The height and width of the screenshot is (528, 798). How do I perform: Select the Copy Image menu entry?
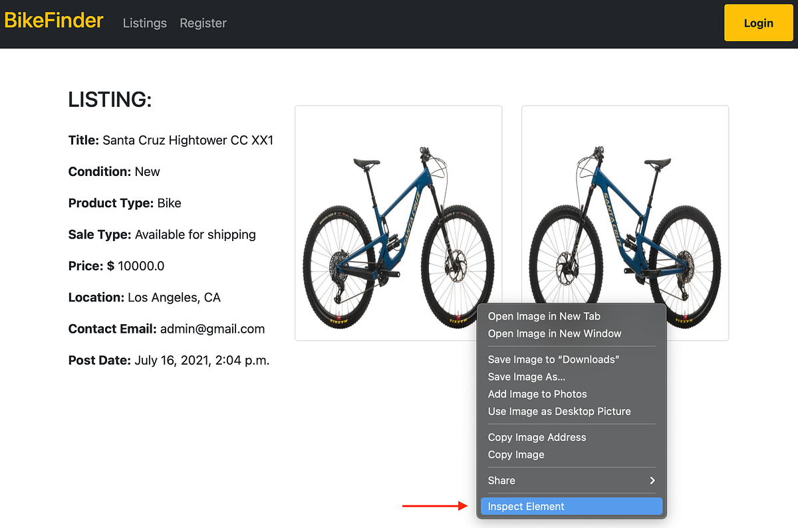[x=516, y=454]
